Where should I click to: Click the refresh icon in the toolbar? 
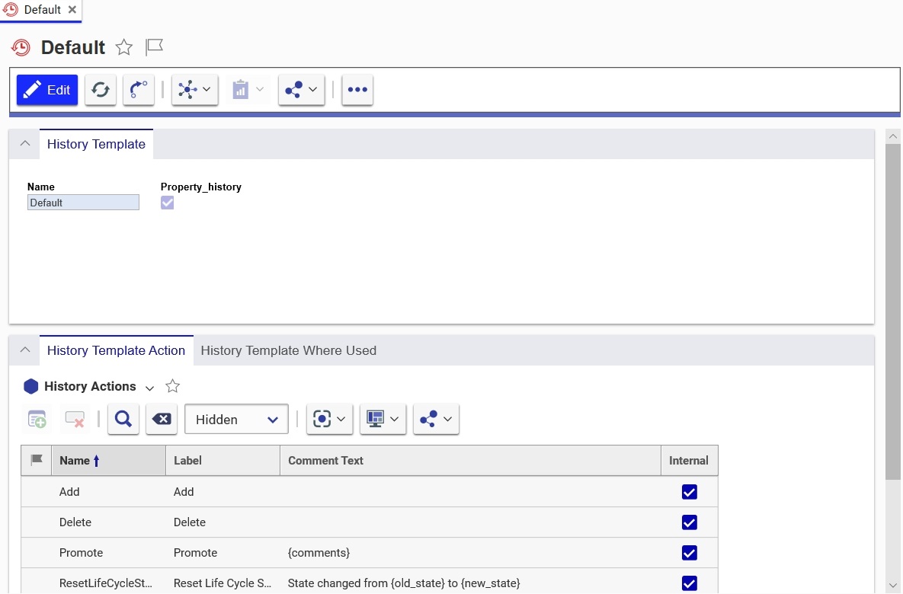100,90
